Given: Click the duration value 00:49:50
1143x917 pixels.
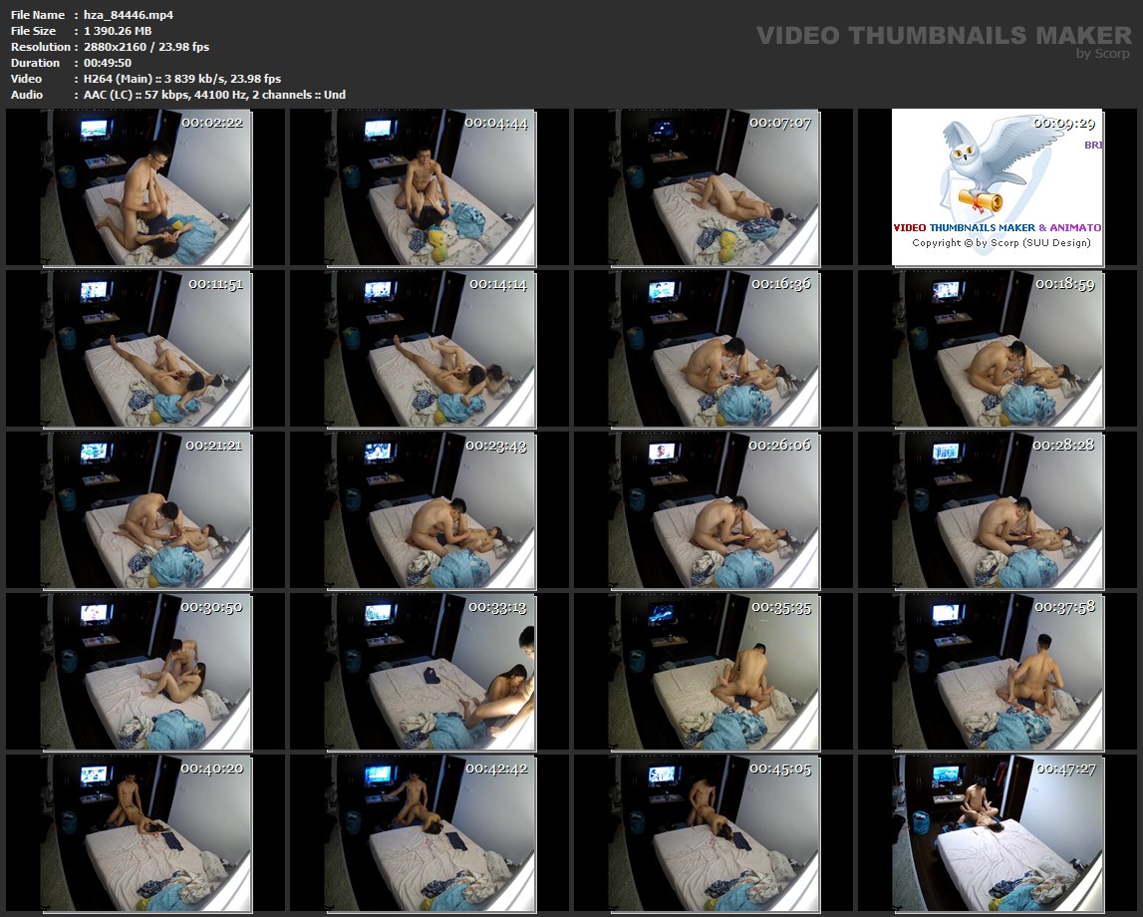Looking at the screenshot, I should (x=108, y=63).
